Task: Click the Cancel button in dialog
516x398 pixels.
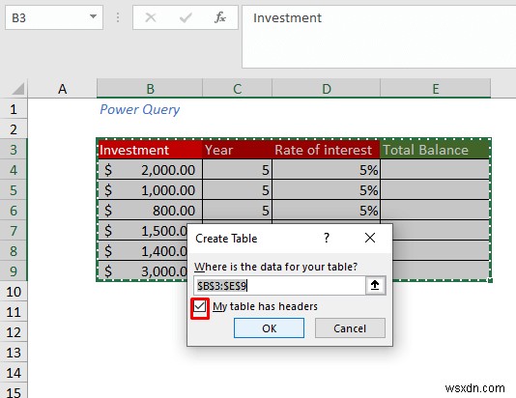Action: tap(350, 327)
